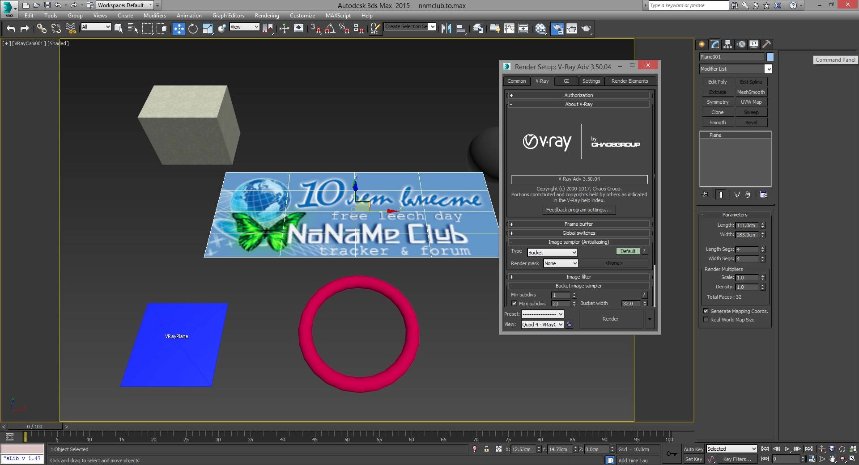Click Bind to Space Warp icon

point(71,29)
